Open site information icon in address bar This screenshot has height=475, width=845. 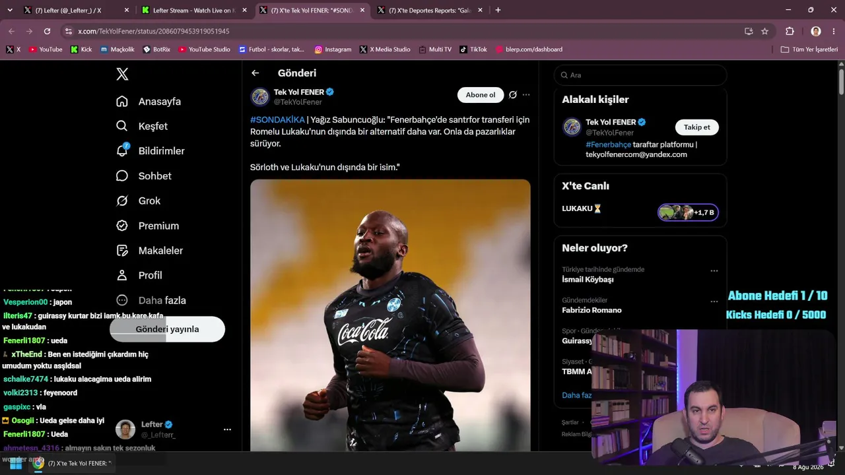[x=69, y=31]
